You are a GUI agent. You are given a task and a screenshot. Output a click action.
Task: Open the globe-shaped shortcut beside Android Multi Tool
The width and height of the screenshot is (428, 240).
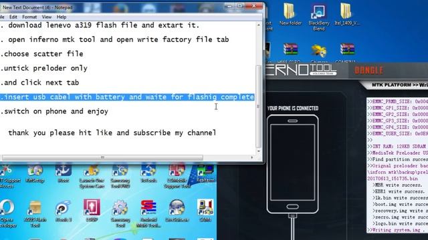pos(177,211)
